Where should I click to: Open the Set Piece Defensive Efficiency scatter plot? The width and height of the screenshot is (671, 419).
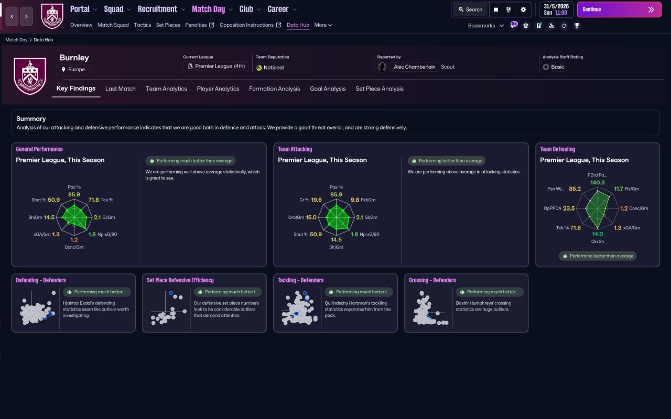pos(168,309)
